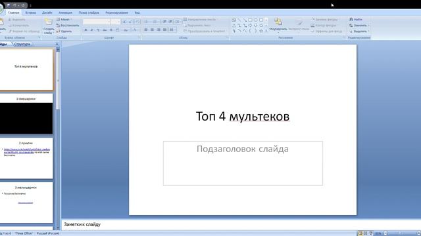Image resolution: width=421 pixels, height=236 pixels.
Task: Open the Выделить select dropdown
Action: coord(360,31)
